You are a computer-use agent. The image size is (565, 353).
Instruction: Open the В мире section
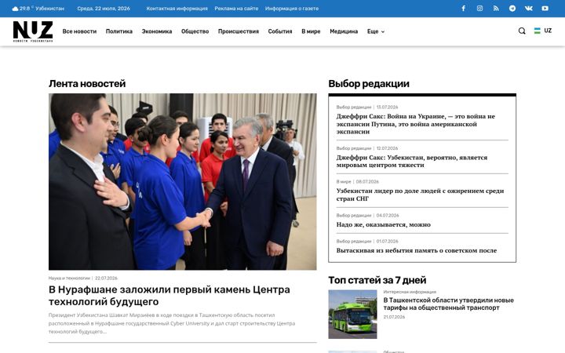point(311,31)
